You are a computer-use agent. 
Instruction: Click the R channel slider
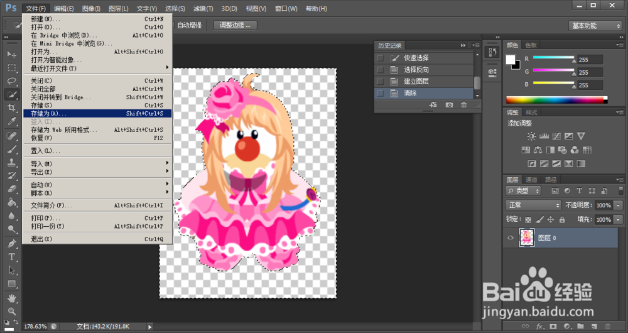coord(553,59)
